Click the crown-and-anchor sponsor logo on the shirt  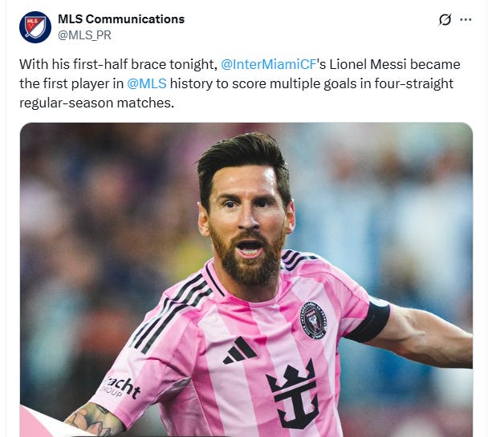tap(294, 395)
